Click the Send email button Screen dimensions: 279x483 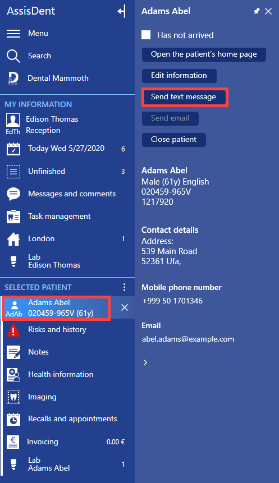point(170,118)
